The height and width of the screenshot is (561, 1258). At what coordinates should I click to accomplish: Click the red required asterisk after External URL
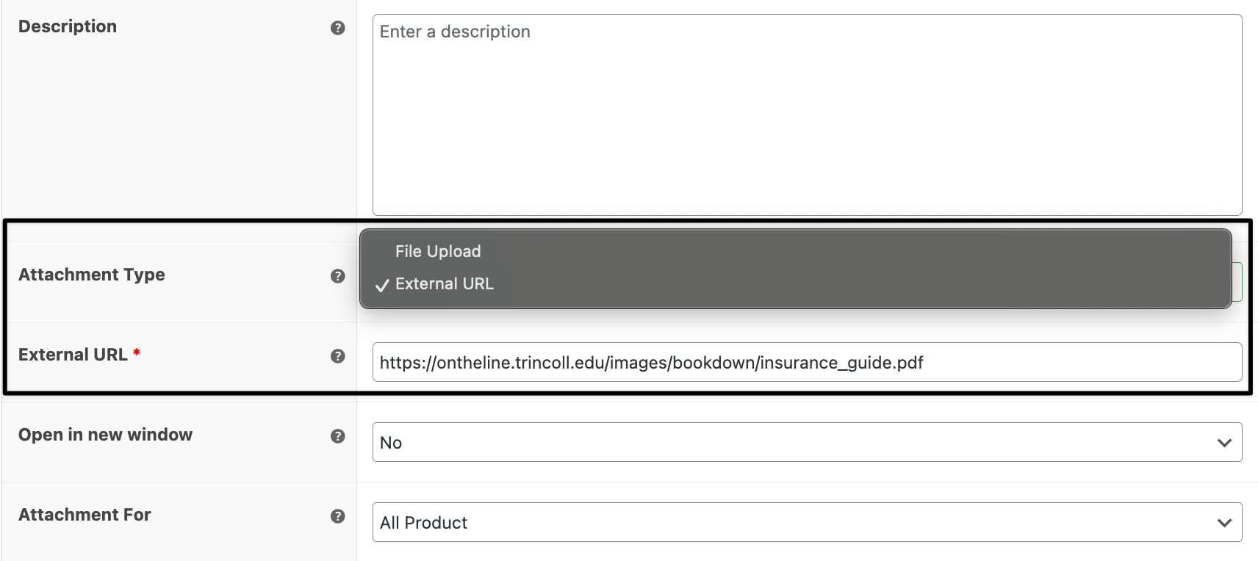coord(137,352)
